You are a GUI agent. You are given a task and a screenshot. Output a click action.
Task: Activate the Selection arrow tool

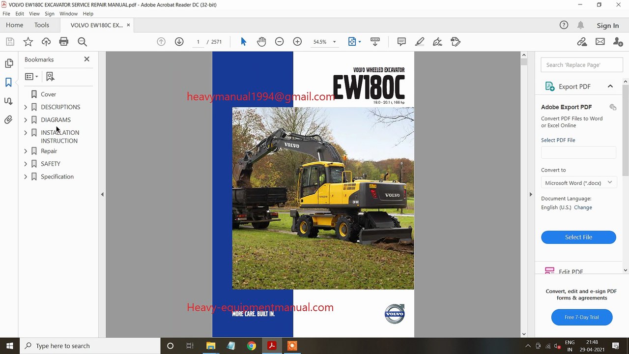point(243,42)
